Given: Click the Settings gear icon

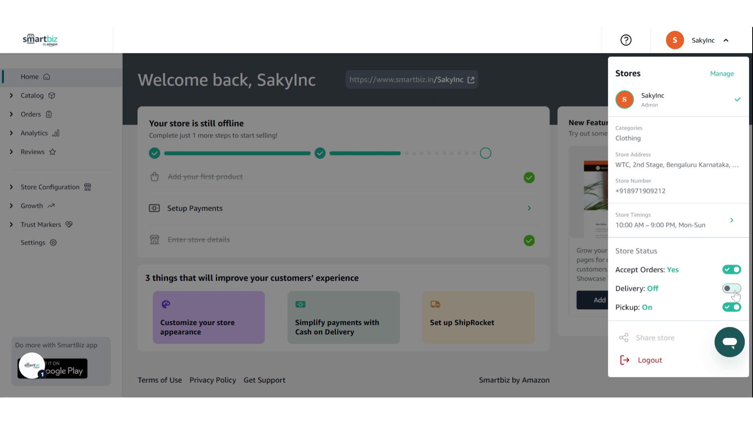Looking at the screenshot, I should click(53, 242).
